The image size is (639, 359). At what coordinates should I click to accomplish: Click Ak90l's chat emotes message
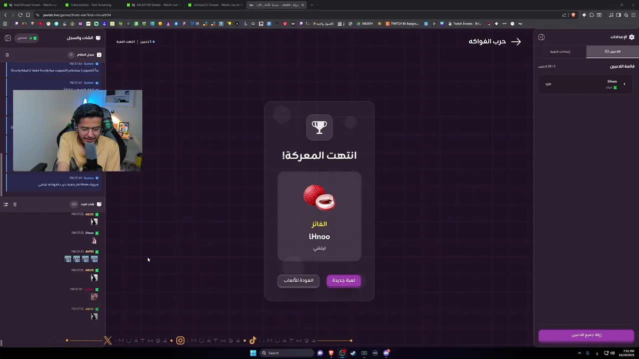[81, 259]
